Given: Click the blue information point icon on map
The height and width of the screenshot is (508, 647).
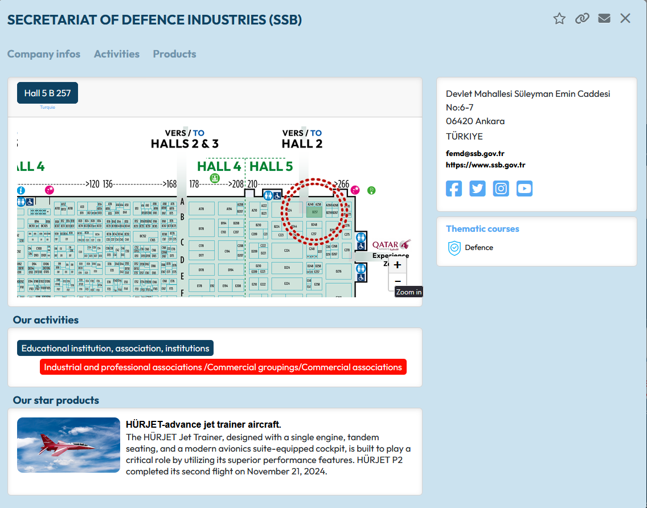Looking at the screenshot, I should point(21,190).
